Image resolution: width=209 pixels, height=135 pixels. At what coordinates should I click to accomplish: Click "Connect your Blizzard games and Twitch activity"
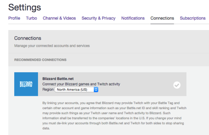click(x=81, y=84)
